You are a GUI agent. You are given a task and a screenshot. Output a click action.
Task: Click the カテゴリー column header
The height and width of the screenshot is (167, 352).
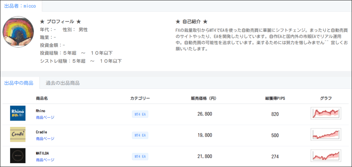click(140, 98)
